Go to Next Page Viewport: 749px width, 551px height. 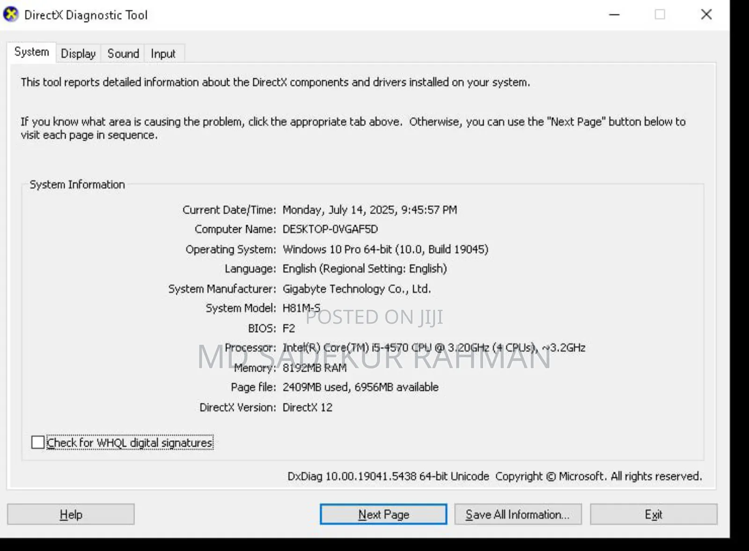[383, 514]
